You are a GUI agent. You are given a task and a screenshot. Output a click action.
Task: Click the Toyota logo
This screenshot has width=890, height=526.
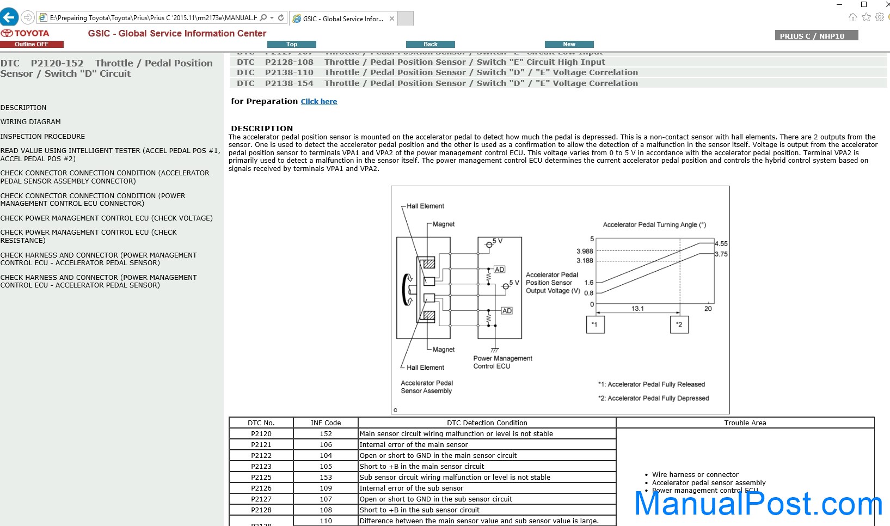tap(25, 33)
